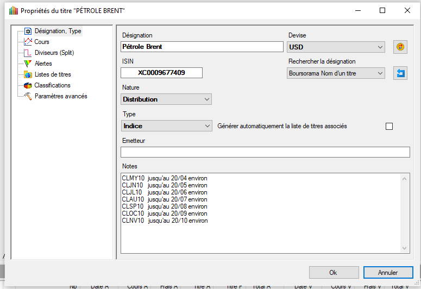Click the currency icon button beside Devise
This screenshot has height=289, width=421.
click(x=400, y=47)
